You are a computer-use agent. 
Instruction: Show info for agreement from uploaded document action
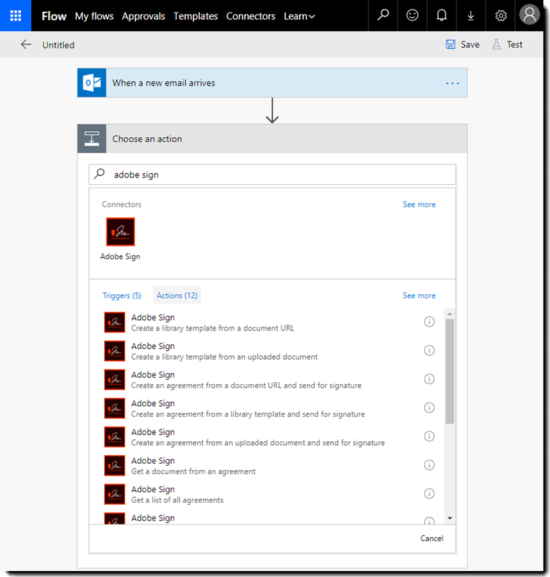point(429,437)
